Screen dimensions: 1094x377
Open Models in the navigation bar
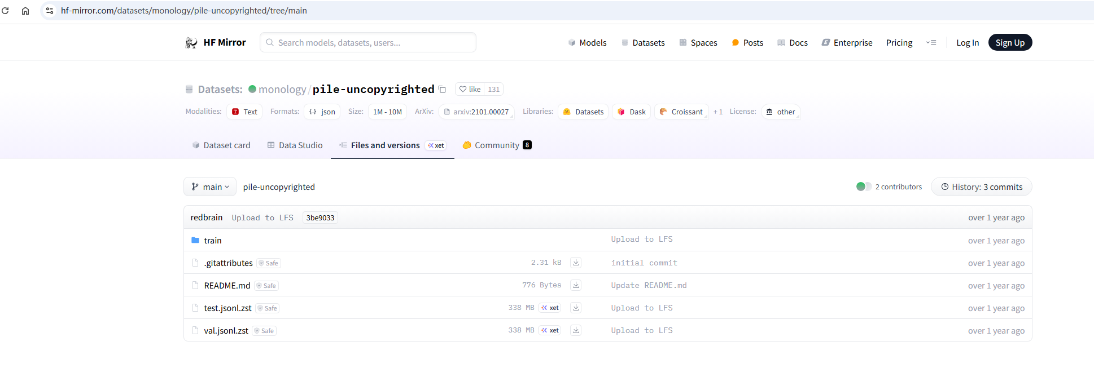pyautogui.click(x=587, y=43)
